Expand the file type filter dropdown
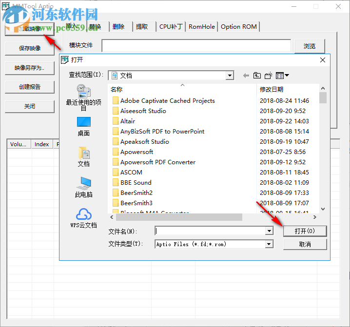 pos(269,244)
